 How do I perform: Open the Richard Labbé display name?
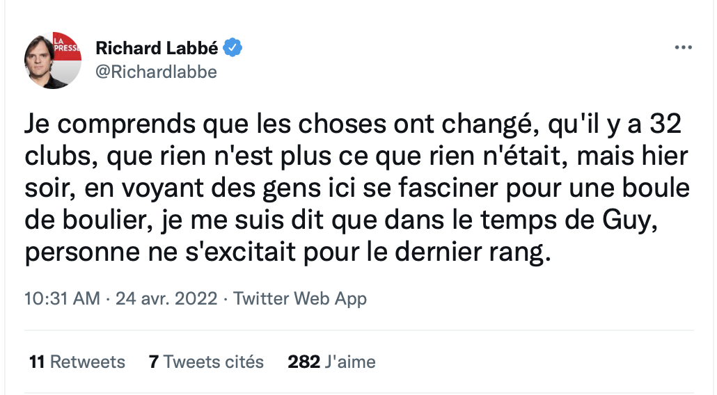[x=157, y=48]
